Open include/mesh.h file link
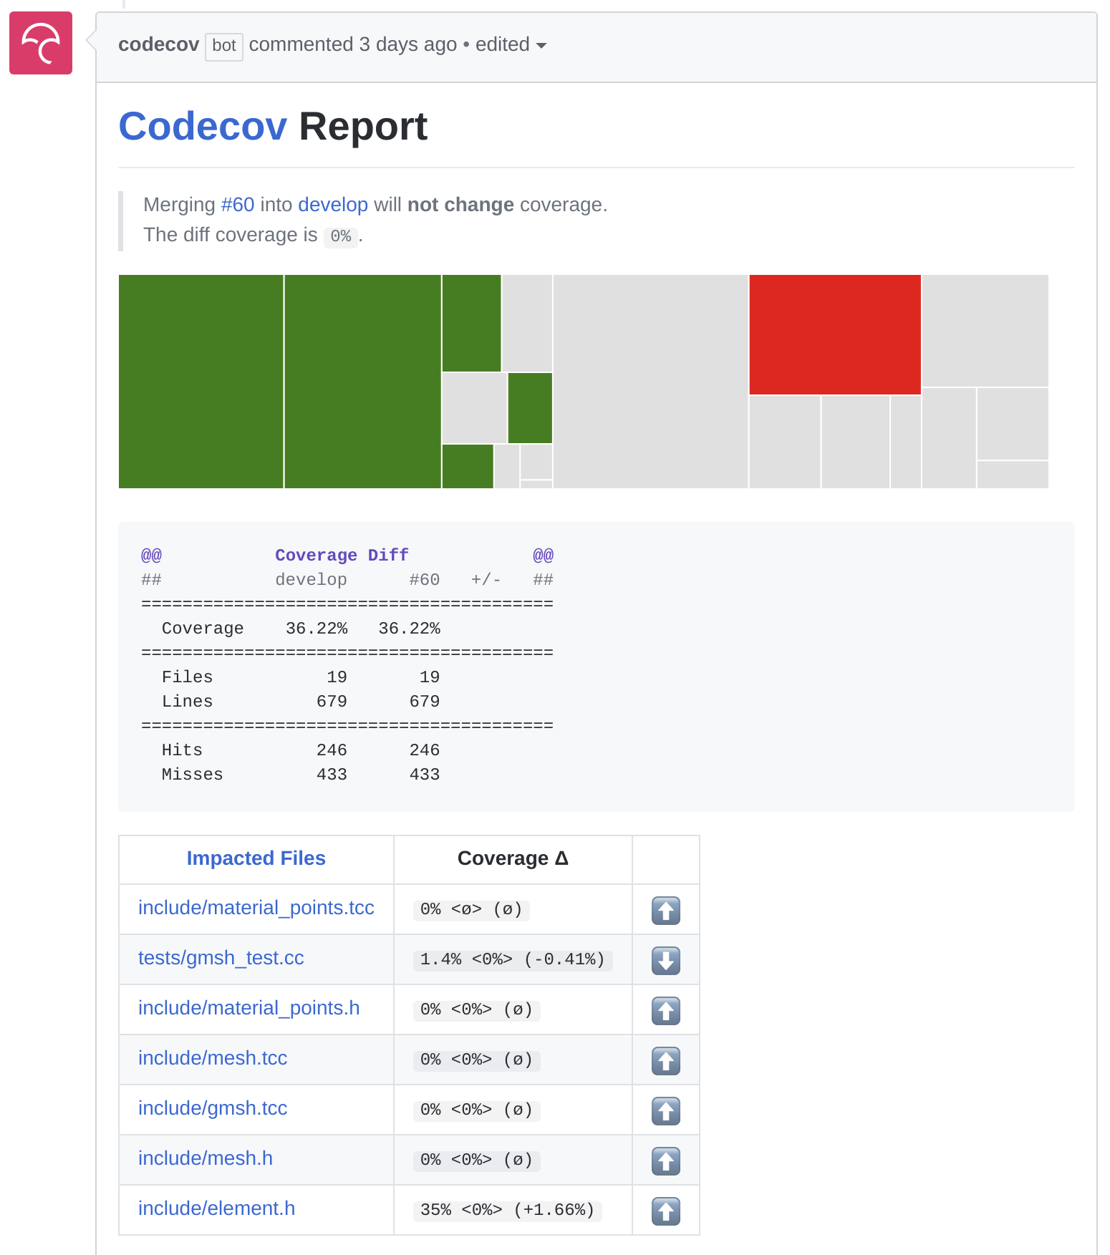Screen dimensions: 1110x1255 205,1158
